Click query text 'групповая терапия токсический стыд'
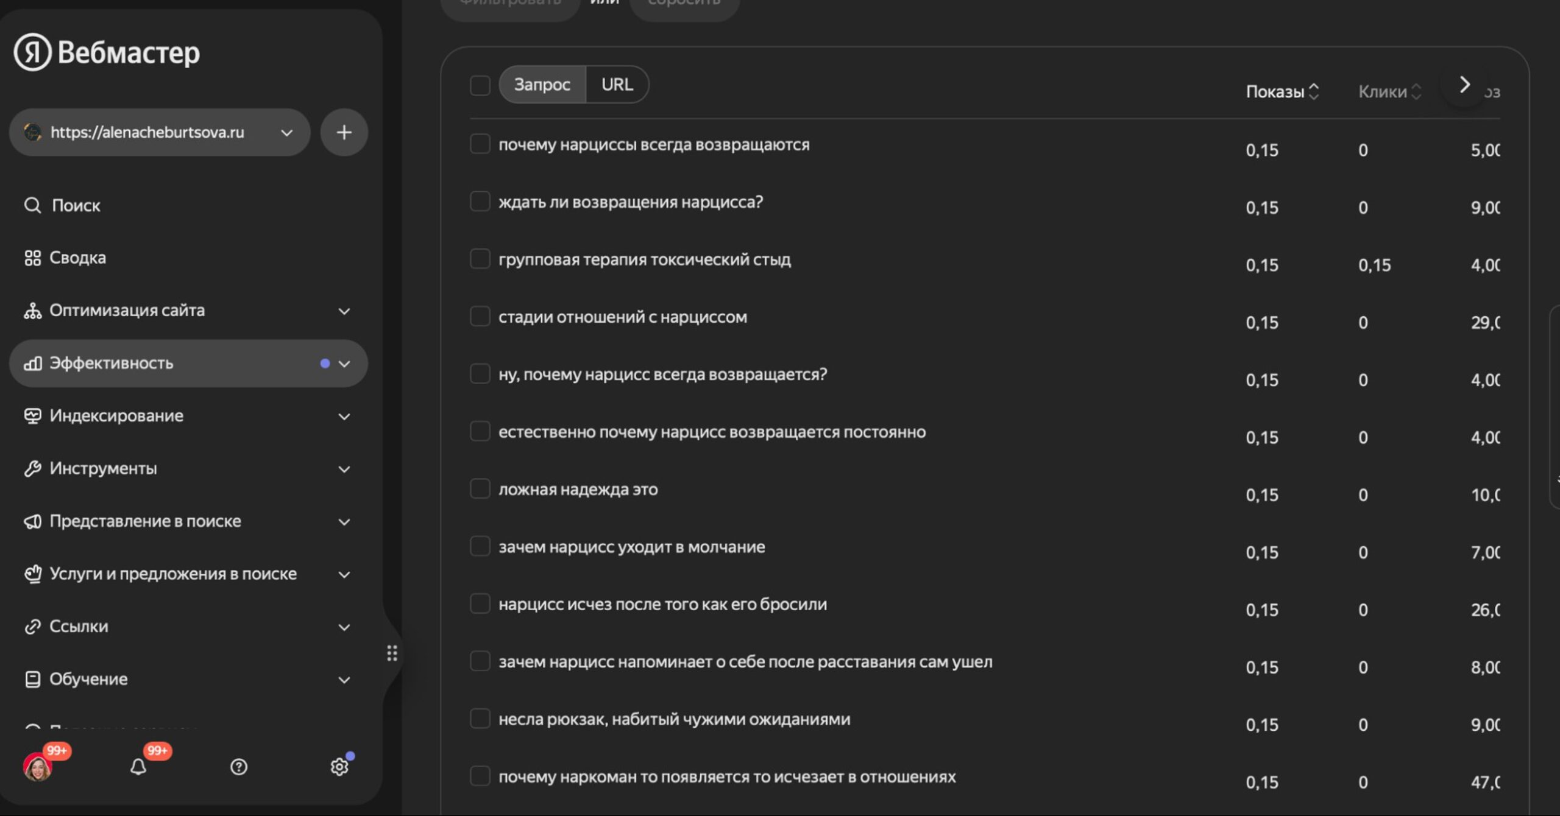This screenshot has width=1560, height=816. (x=645, y=260)
